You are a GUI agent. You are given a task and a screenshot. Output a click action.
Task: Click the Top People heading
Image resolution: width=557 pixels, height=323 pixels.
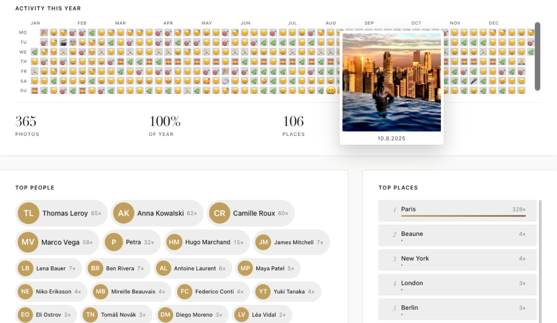(x=35, y=187)
